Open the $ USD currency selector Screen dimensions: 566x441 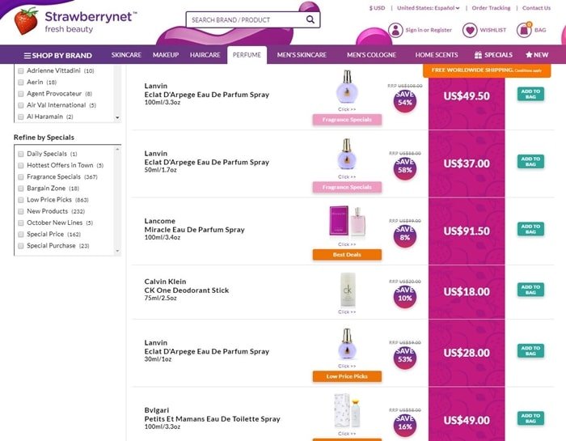[377, 8]
